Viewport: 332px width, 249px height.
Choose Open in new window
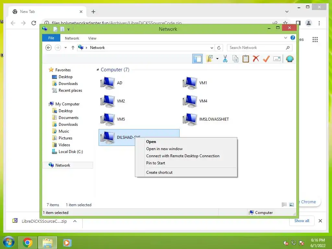point(186,149)
